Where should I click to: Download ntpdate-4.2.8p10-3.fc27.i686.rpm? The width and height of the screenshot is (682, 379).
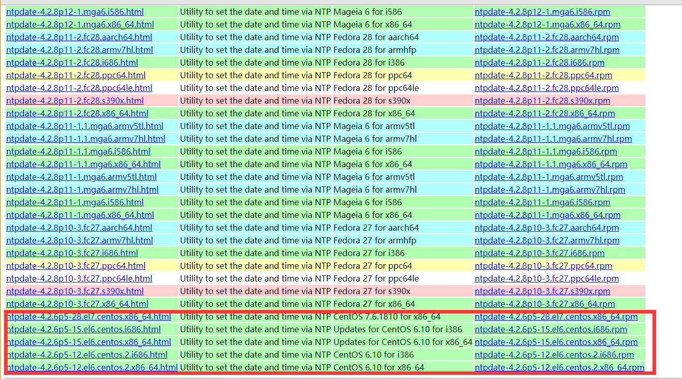tap(540, 253)
